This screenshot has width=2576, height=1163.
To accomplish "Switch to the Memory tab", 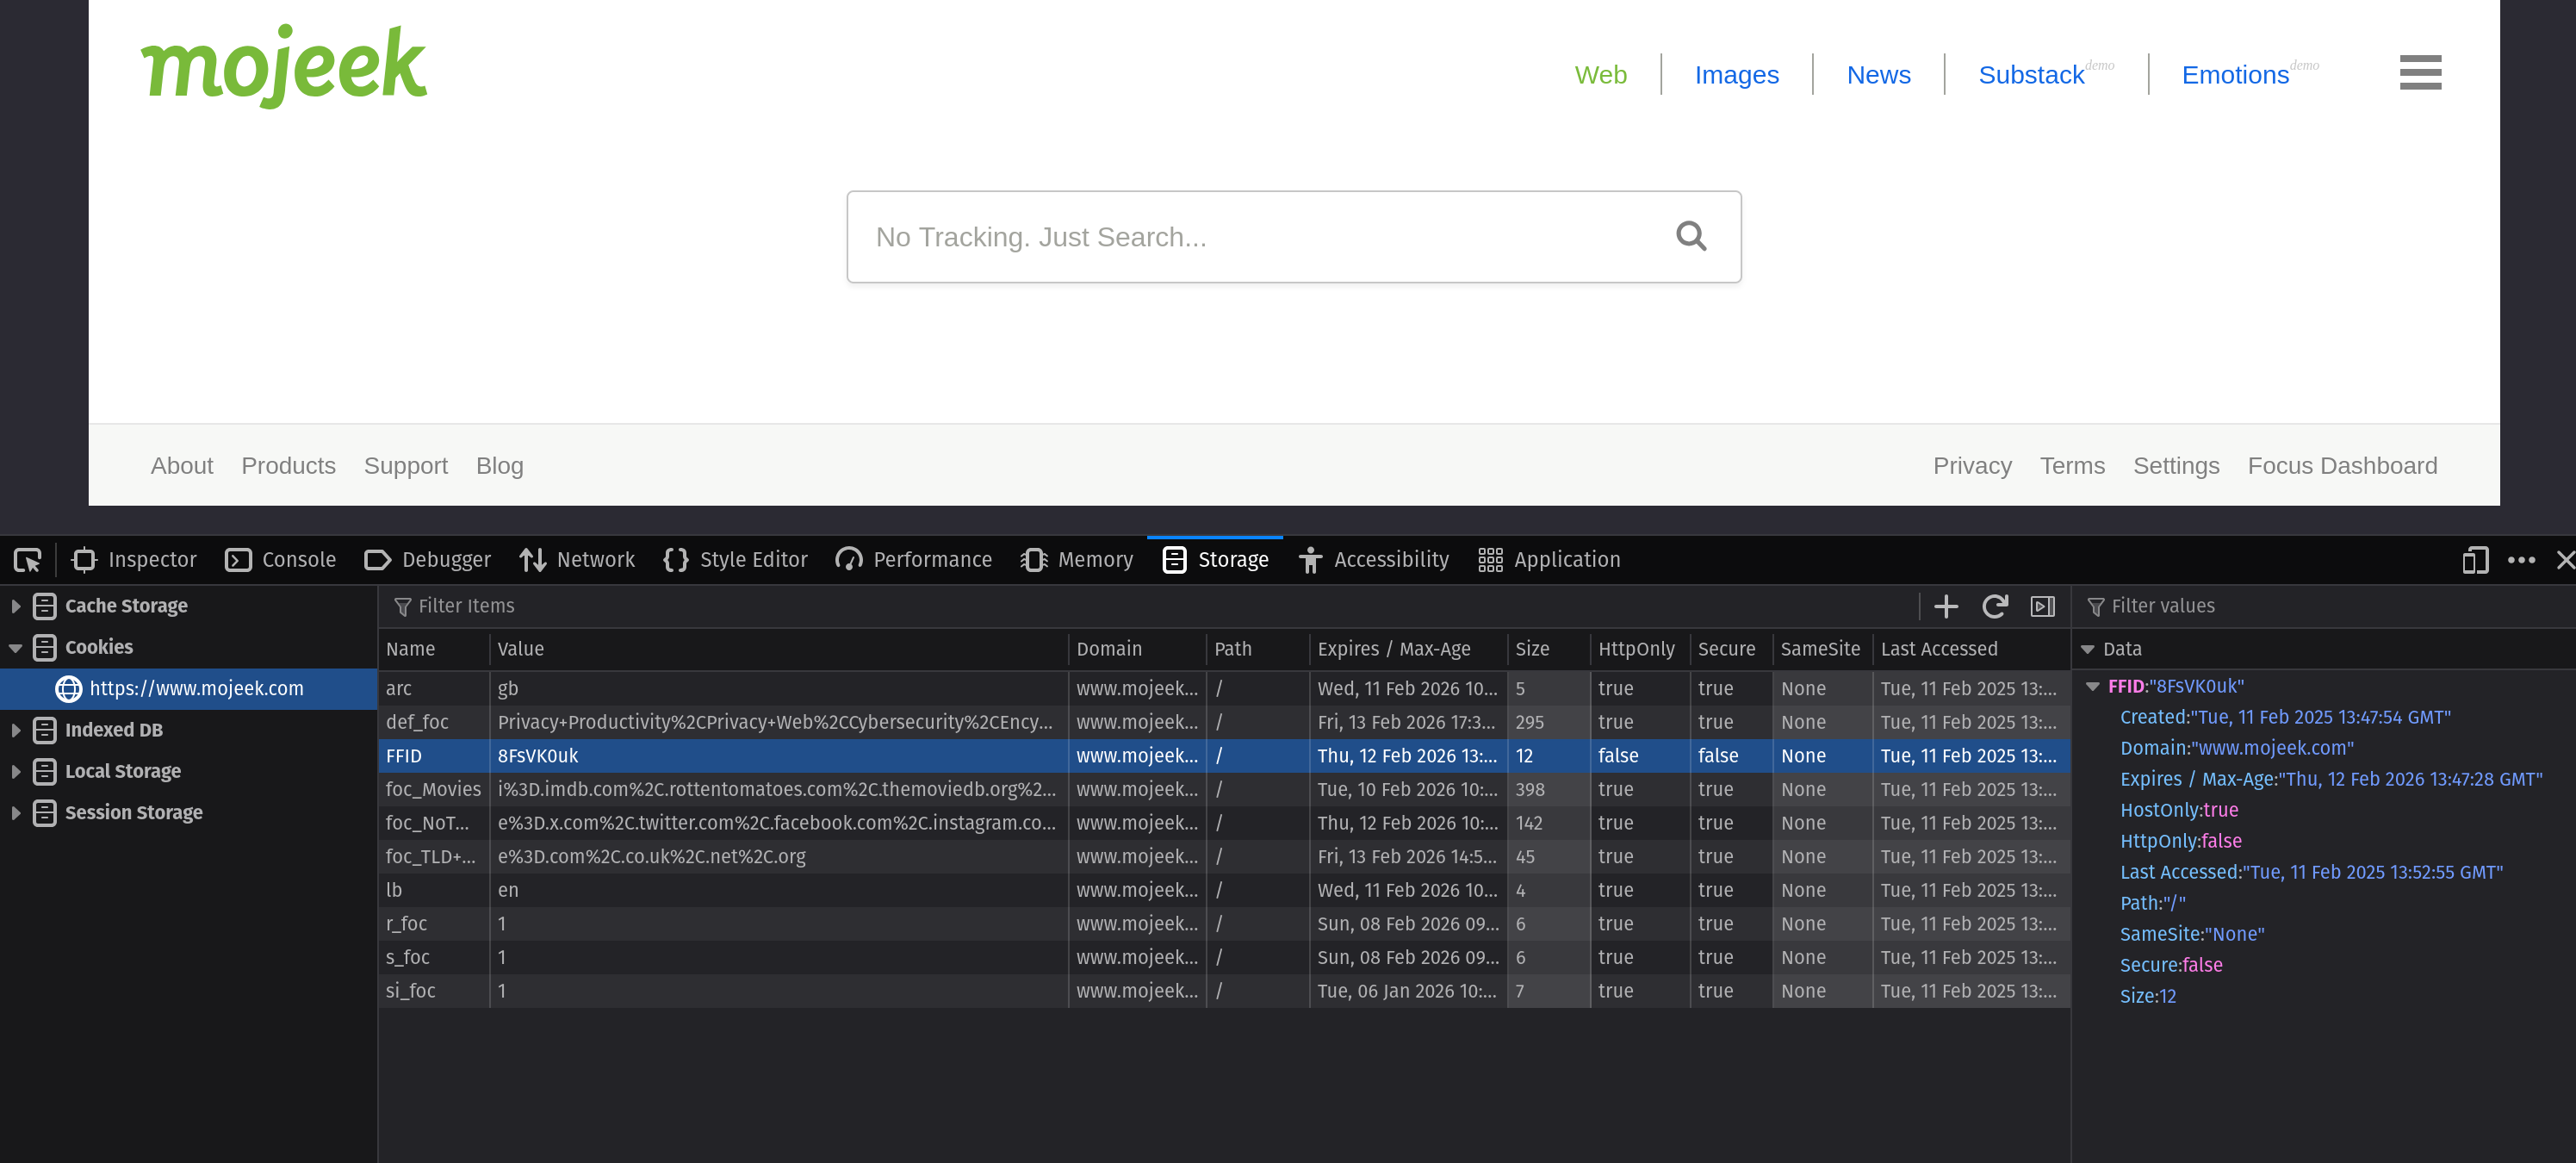I will coord(1077,560).
